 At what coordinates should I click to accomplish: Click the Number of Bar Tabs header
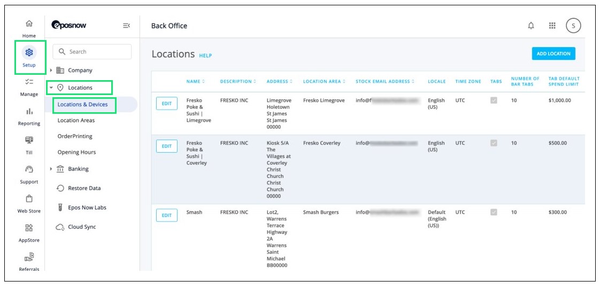(525, 81)
